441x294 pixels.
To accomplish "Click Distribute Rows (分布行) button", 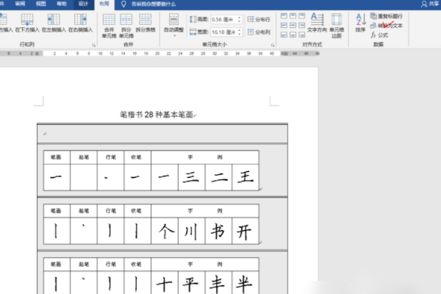I will 259,19.
